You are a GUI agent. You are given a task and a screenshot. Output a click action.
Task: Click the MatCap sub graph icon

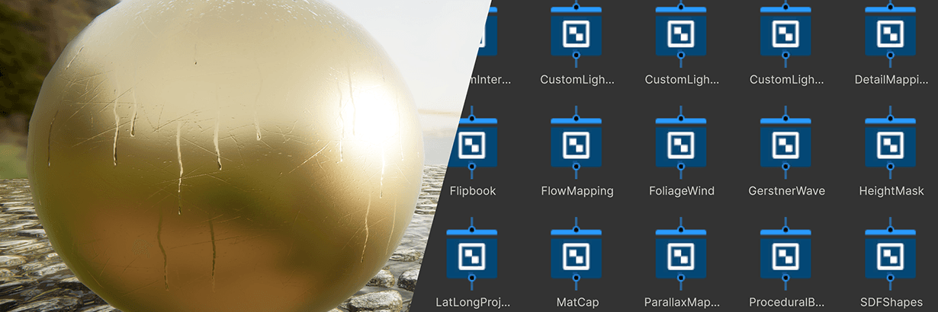577,256
